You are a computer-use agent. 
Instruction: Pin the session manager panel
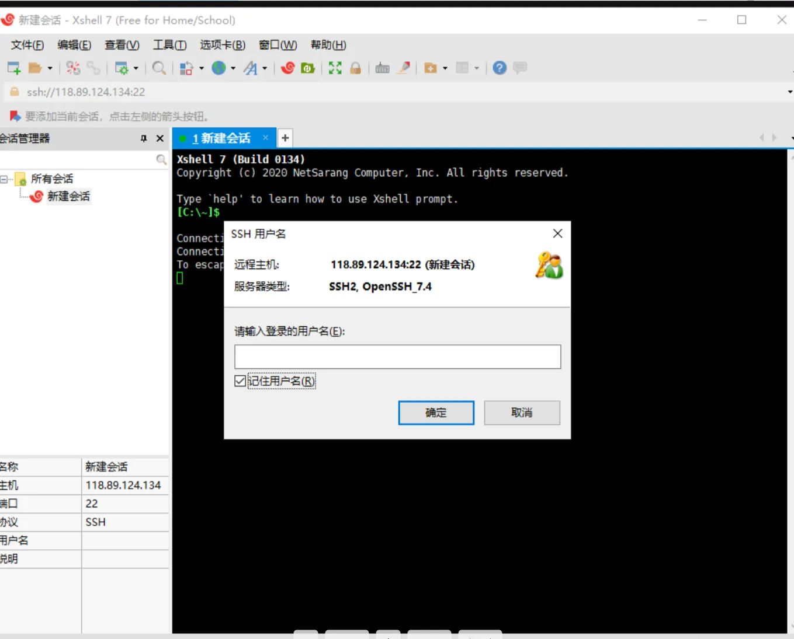click(x=144, y=138)
